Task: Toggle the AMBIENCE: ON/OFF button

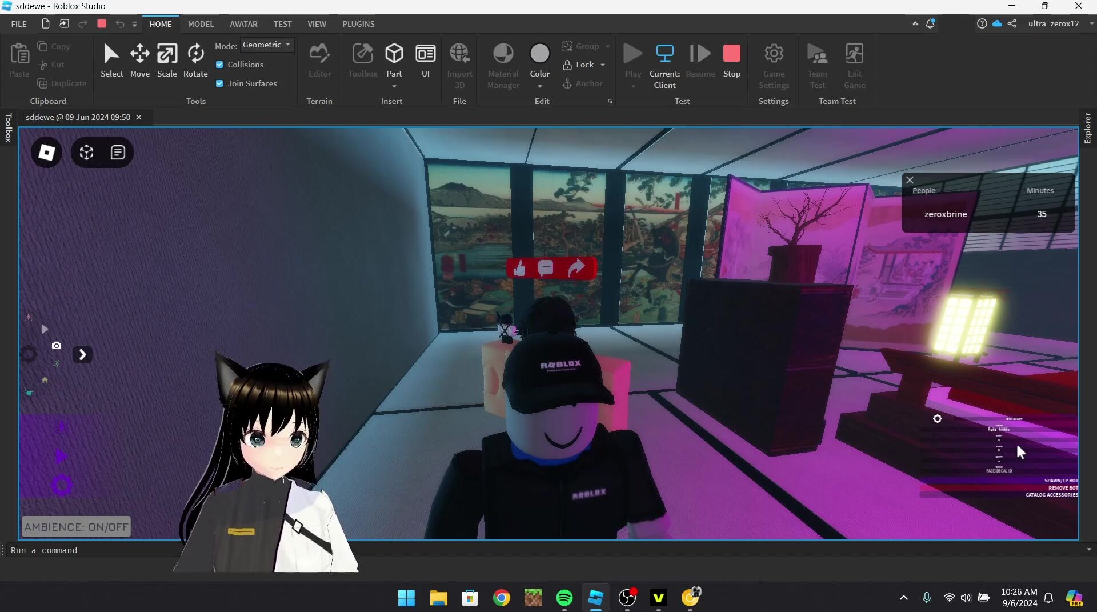Action: click(x=77, y=527)
